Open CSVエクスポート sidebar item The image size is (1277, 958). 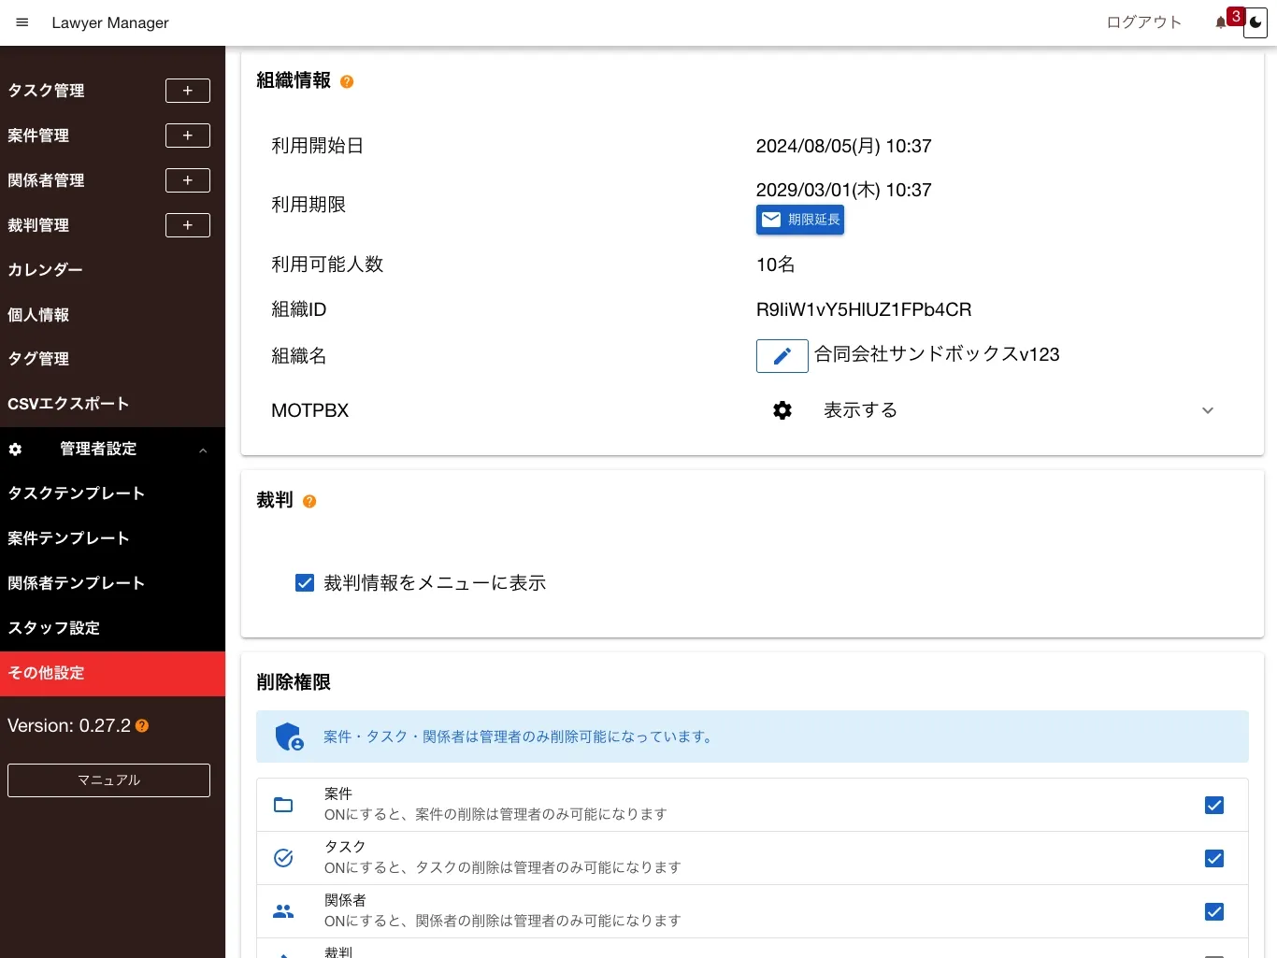coord(112,404)
